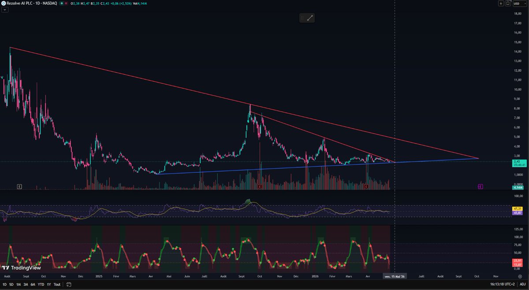Select the 1M time range
Image resolution: width=529 pixels, height=290 pixels.
pos(19,285)
